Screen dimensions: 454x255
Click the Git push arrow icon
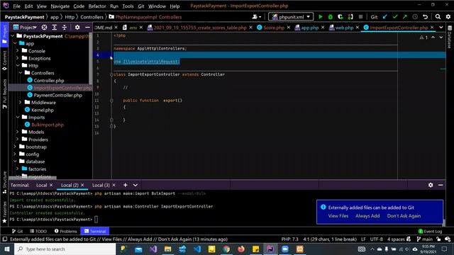(405, 17)
